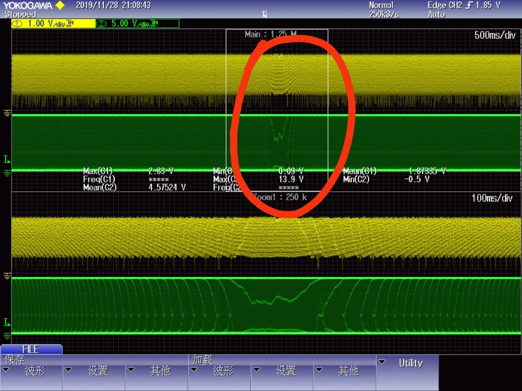The image size is (522, 391).
Task: Click the Mean(C2) value 4.57524 V
Action: point(167,187)
